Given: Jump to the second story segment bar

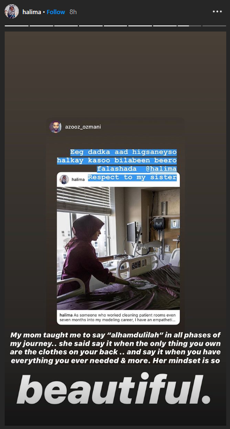Looking at the screenshot, I should click(41, 26).
